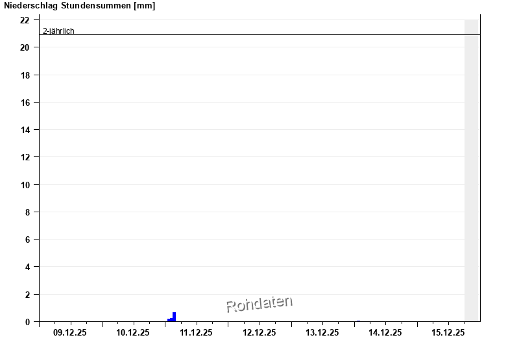The height and width of the screenshot is (357, 519).
Task: Click the y-axis value '8'
Action: pos(27,212)
